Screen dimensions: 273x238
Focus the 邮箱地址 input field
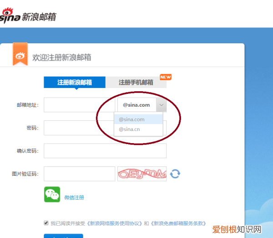[x=79, y=105]
